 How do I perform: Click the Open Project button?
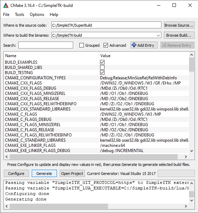[x=72, y=174]
